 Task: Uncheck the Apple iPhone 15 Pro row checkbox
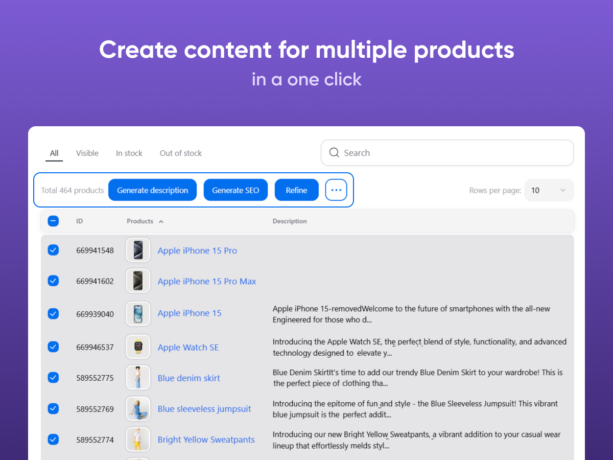(53, 250)
